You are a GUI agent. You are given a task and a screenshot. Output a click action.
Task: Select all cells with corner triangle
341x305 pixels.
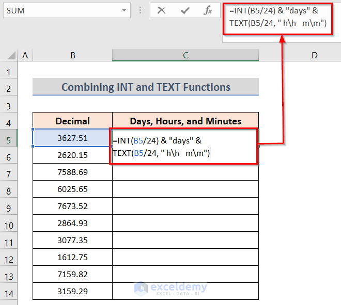pyautogui.click(x=11, y=55)
